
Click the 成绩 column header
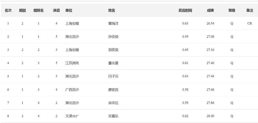click(x=210, y=10)
